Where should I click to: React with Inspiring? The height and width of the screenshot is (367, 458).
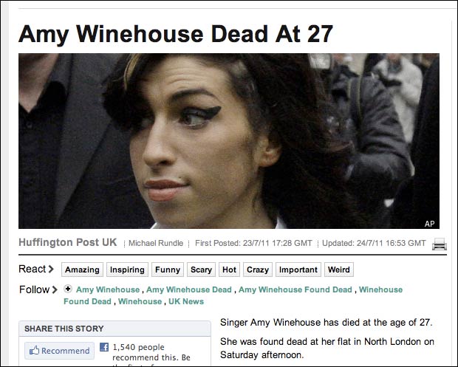pyautogui.click(x=127, y=270)
